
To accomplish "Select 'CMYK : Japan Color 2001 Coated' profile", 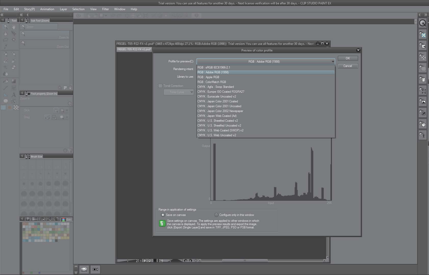I will (x=219, y=101).
